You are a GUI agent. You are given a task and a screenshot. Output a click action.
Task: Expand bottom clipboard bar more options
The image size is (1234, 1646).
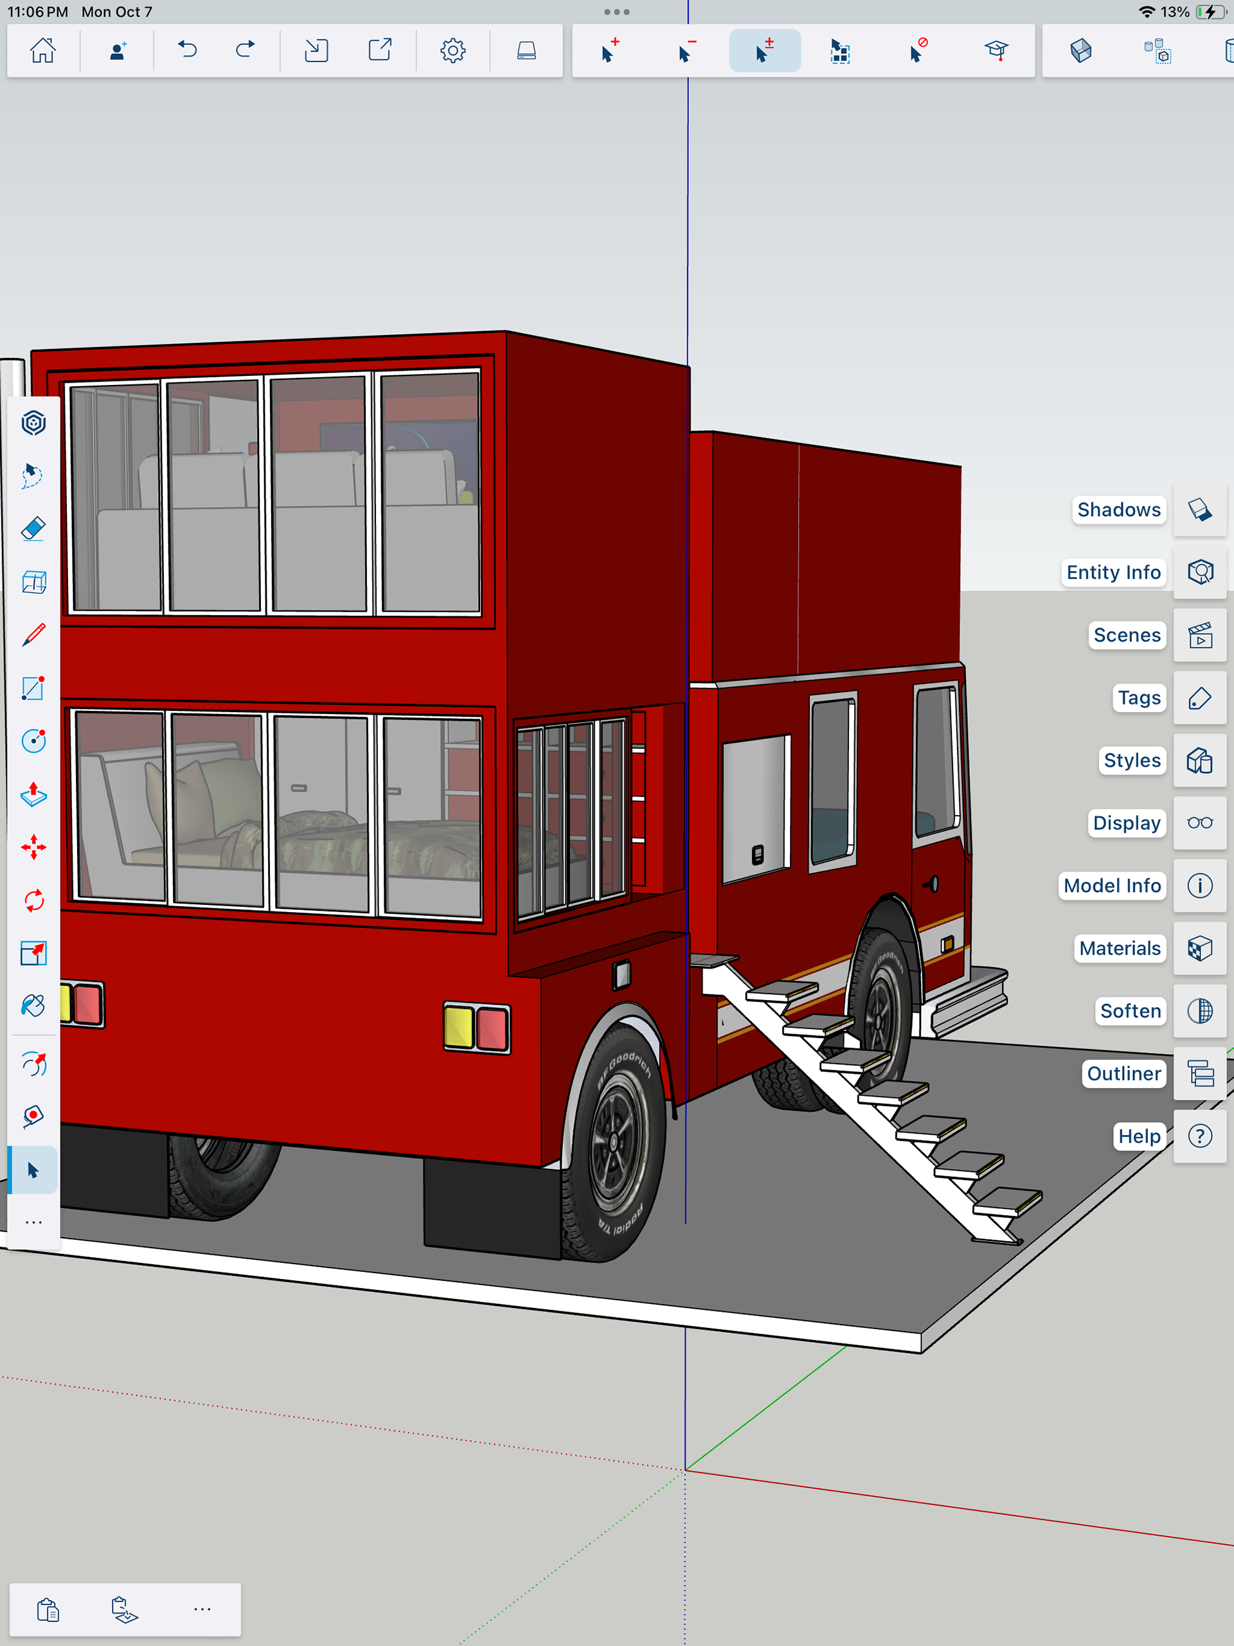coord(202,1609)
